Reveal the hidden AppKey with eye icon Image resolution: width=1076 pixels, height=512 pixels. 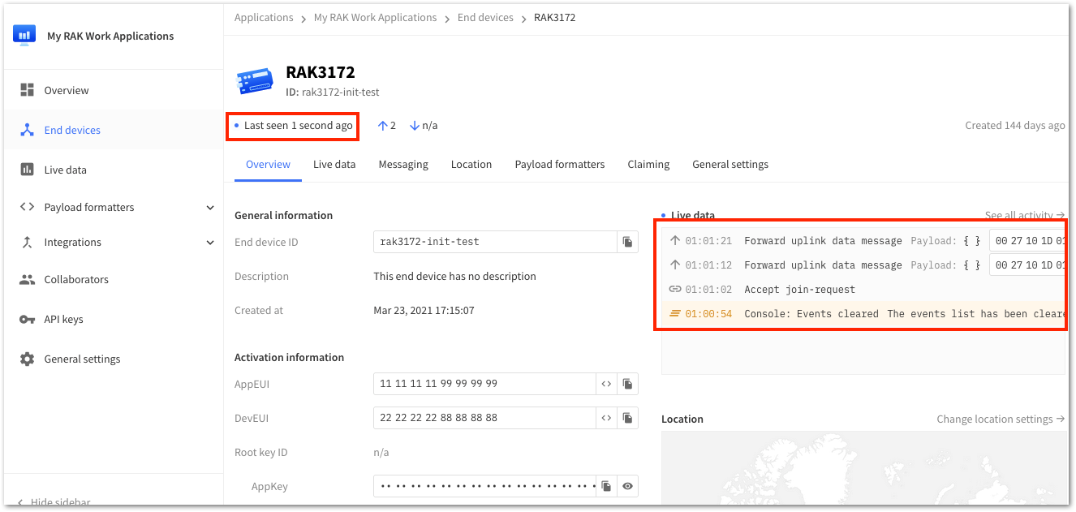tap(627, 486)
